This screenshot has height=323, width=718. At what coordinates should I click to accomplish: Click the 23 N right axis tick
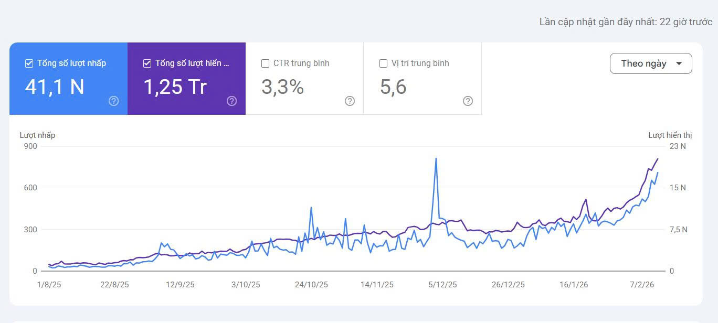click(678, 146)
